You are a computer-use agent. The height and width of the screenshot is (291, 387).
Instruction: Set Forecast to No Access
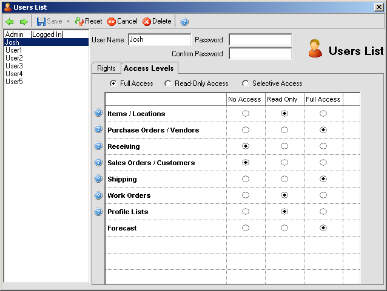(x=246, y=228)
